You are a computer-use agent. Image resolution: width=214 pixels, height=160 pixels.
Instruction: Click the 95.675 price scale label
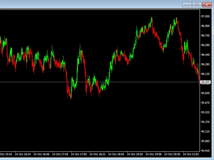[x=205, y=103]
